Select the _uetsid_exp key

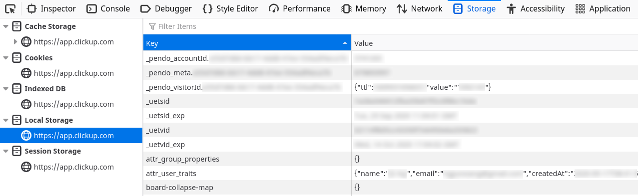[165, 116]
